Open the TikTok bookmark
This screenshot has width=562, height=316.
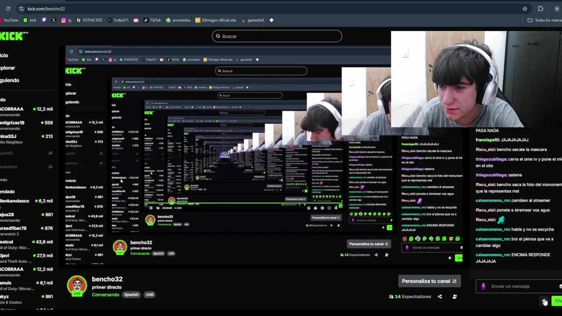coord(152,20)
